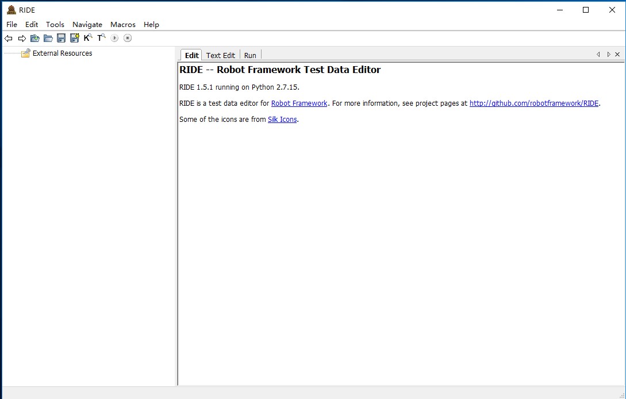This screenshot has height=399, width=626.
Task: Open the Navigate menu
Action: 87,24
